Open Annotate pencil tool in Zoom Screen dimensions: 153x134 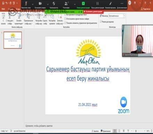pyautogui.click(x=111, y=5)
